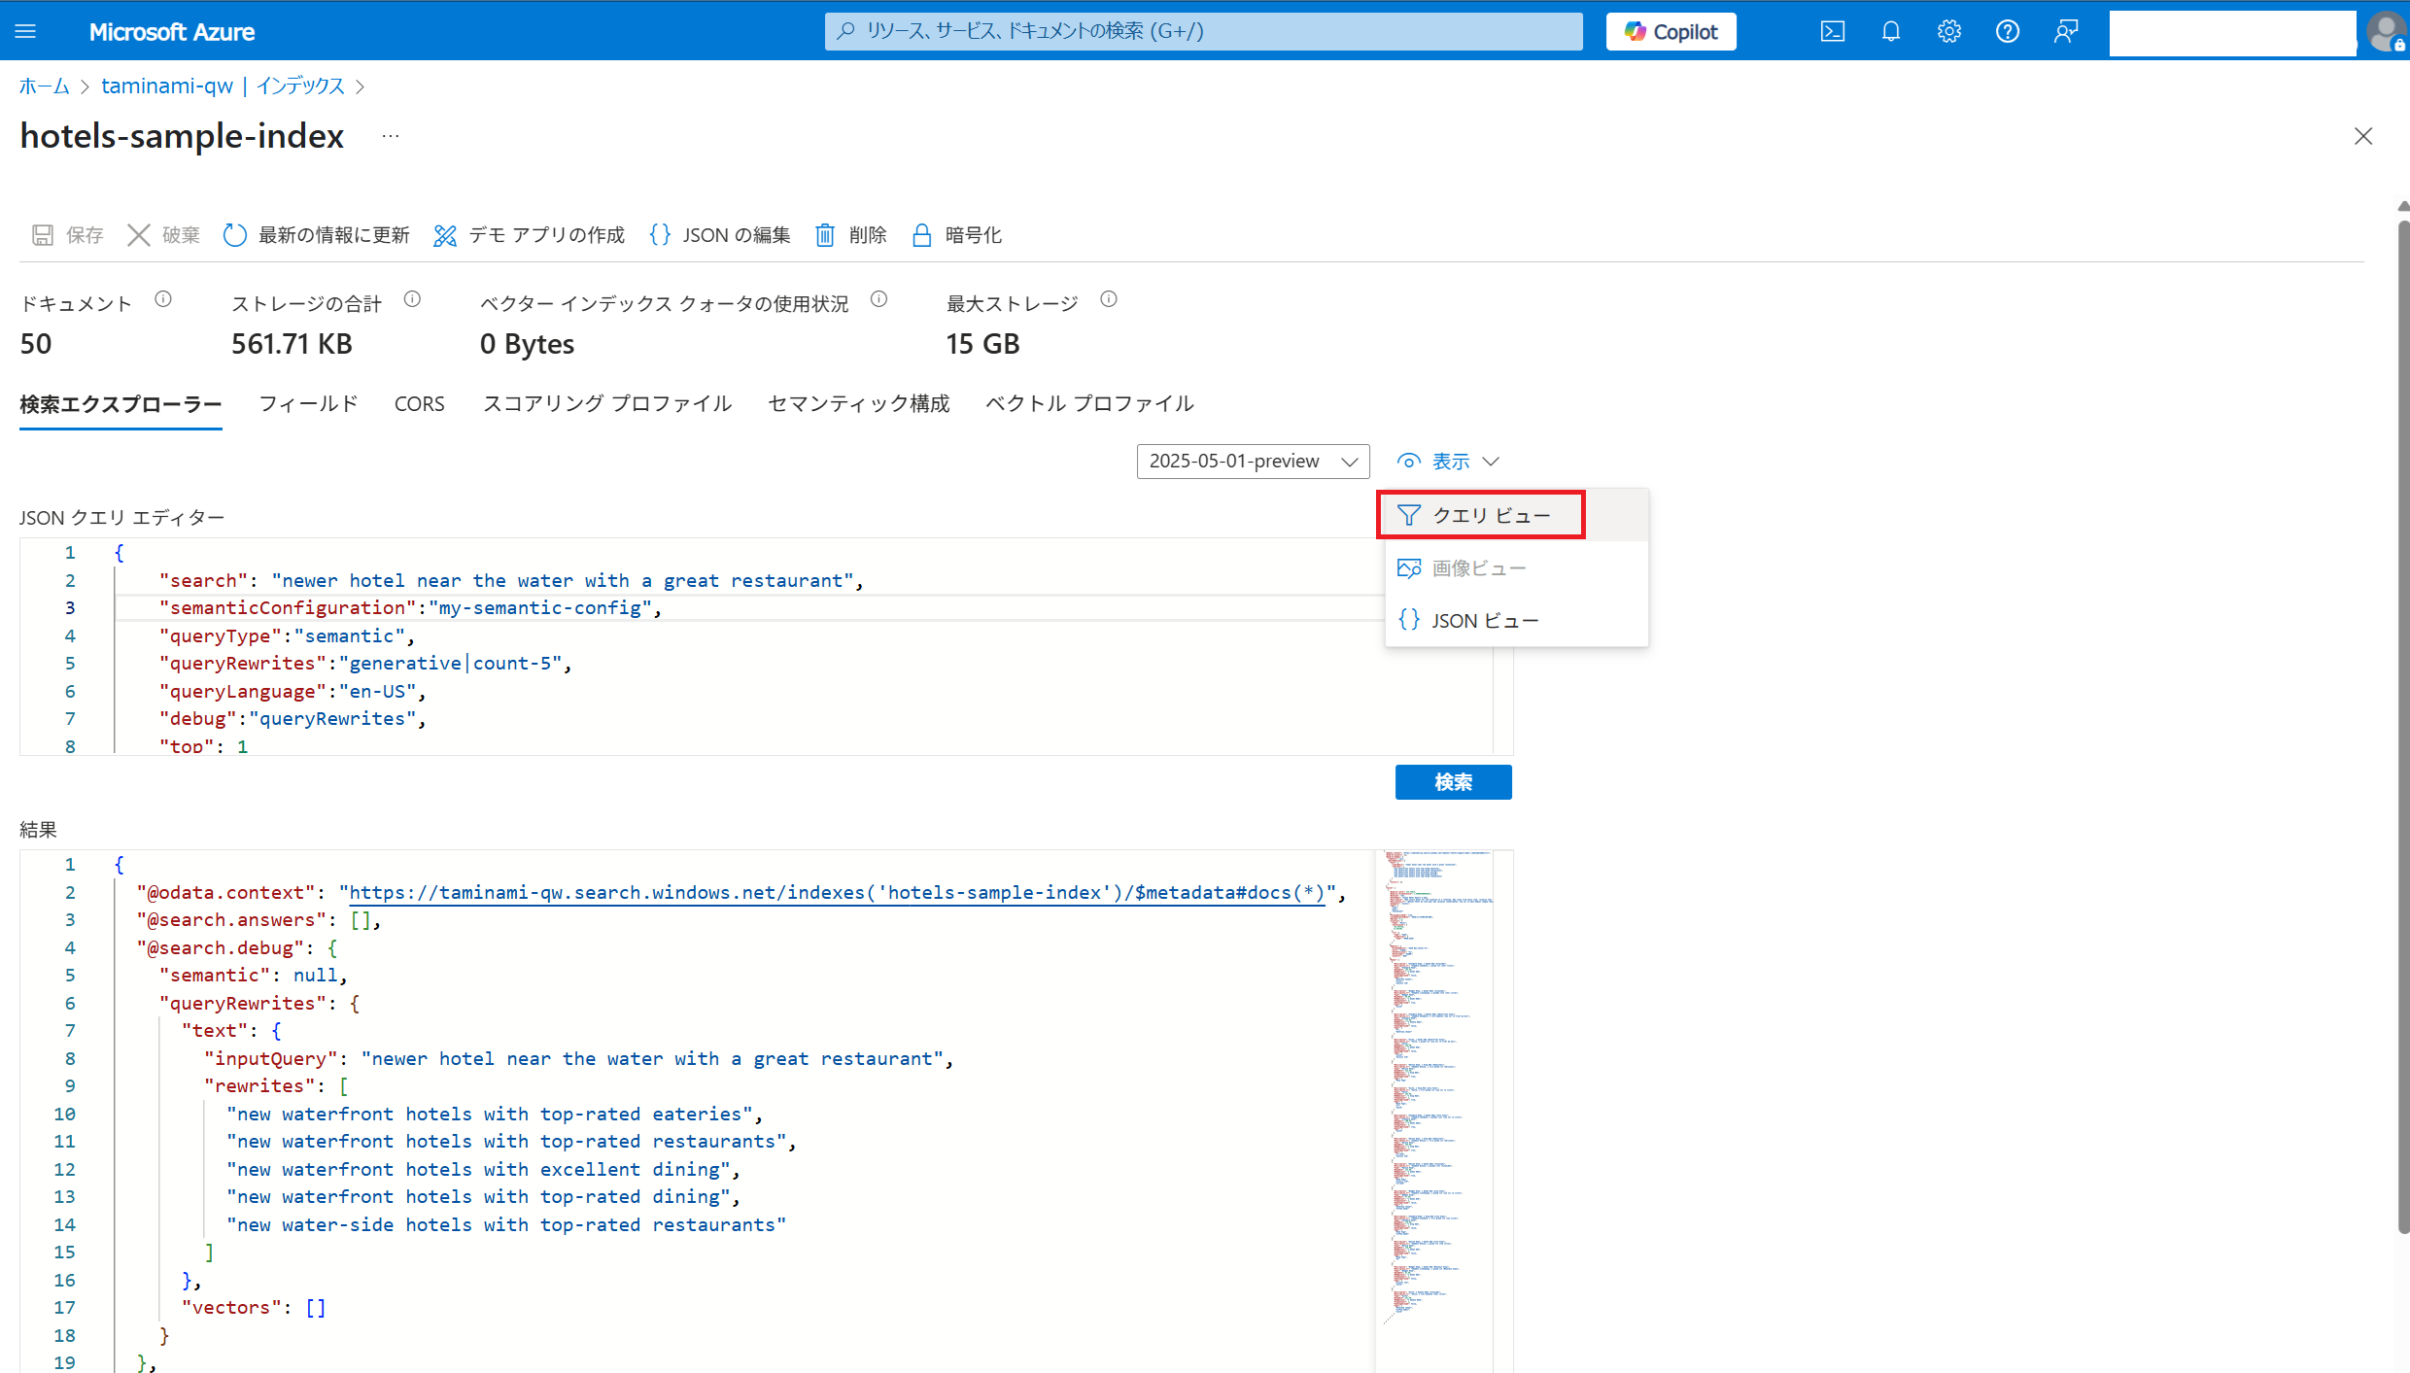
Task: Open the notifications bell
Action: click(1890, 31)
